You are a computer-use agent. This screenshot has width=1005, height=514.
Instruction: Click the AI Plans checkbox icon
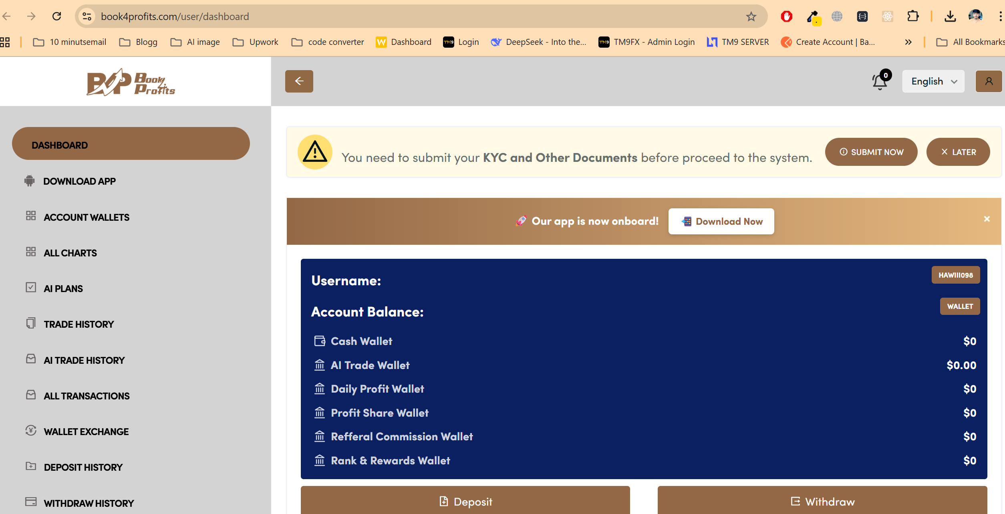coord(31,288)
